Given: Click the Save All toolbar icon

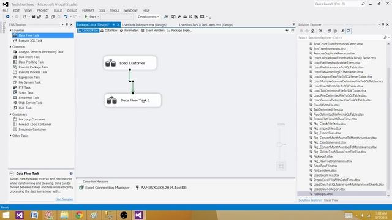Looking at the screenshot, I should 39,16.
